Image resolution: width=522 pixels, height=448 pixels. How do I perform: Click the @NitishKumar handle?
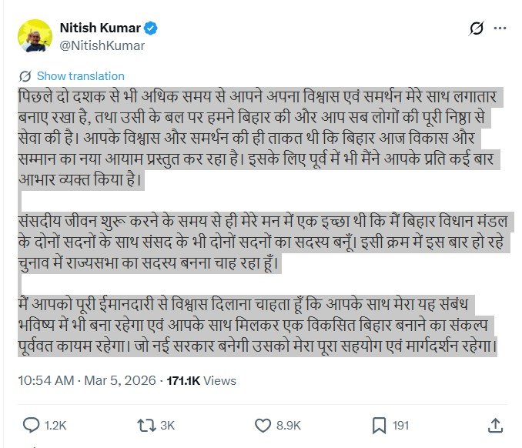(x=102, y=45)
